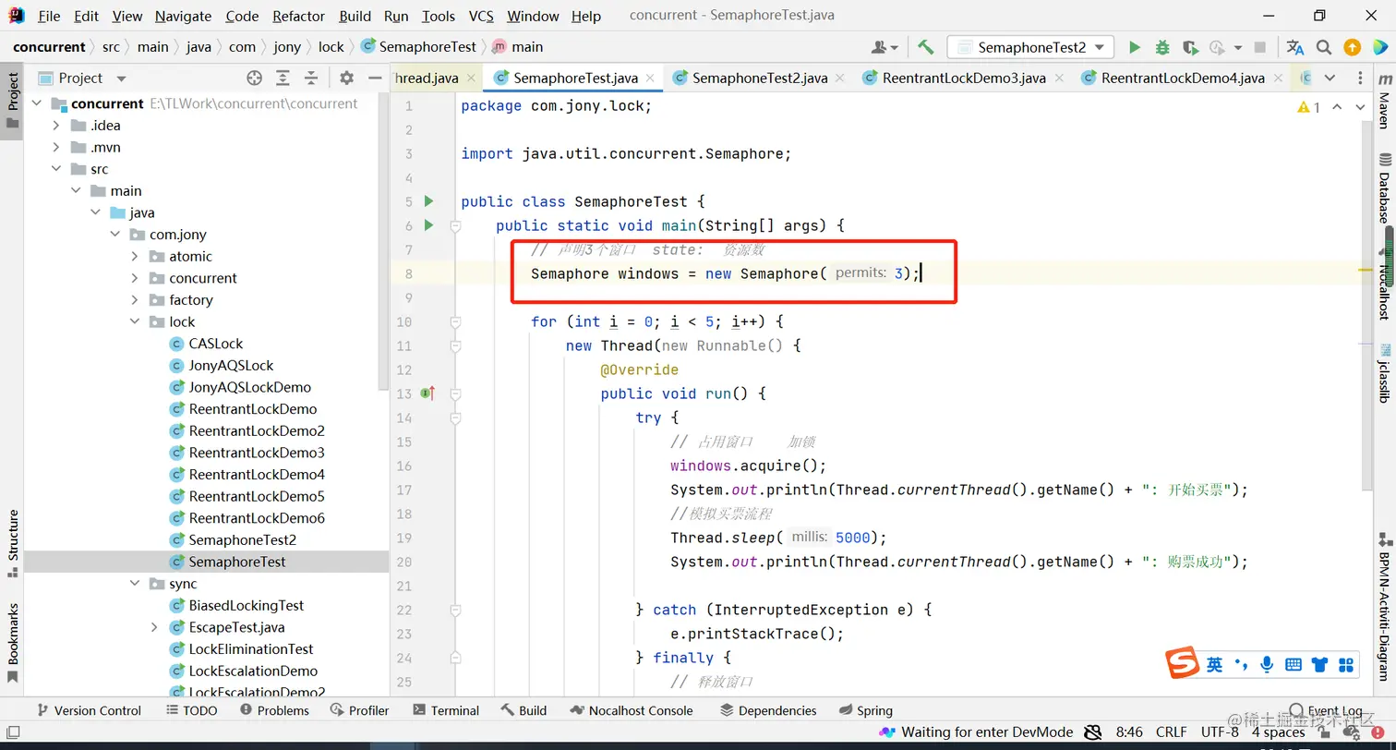The image size is (1396, 750).
Task: Expand all nodes in the Project panel
Action: (x=283, y=79)
